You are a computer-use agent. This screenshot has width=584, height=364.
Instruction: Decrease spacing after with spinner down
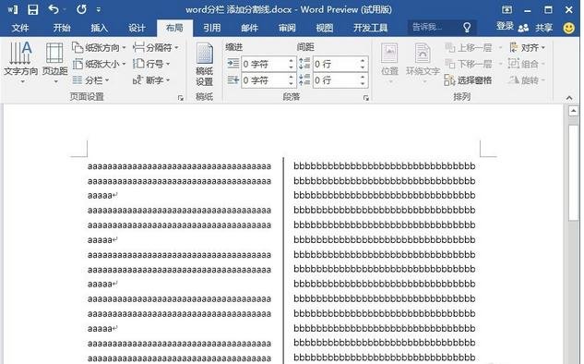[x=363, y=83]
